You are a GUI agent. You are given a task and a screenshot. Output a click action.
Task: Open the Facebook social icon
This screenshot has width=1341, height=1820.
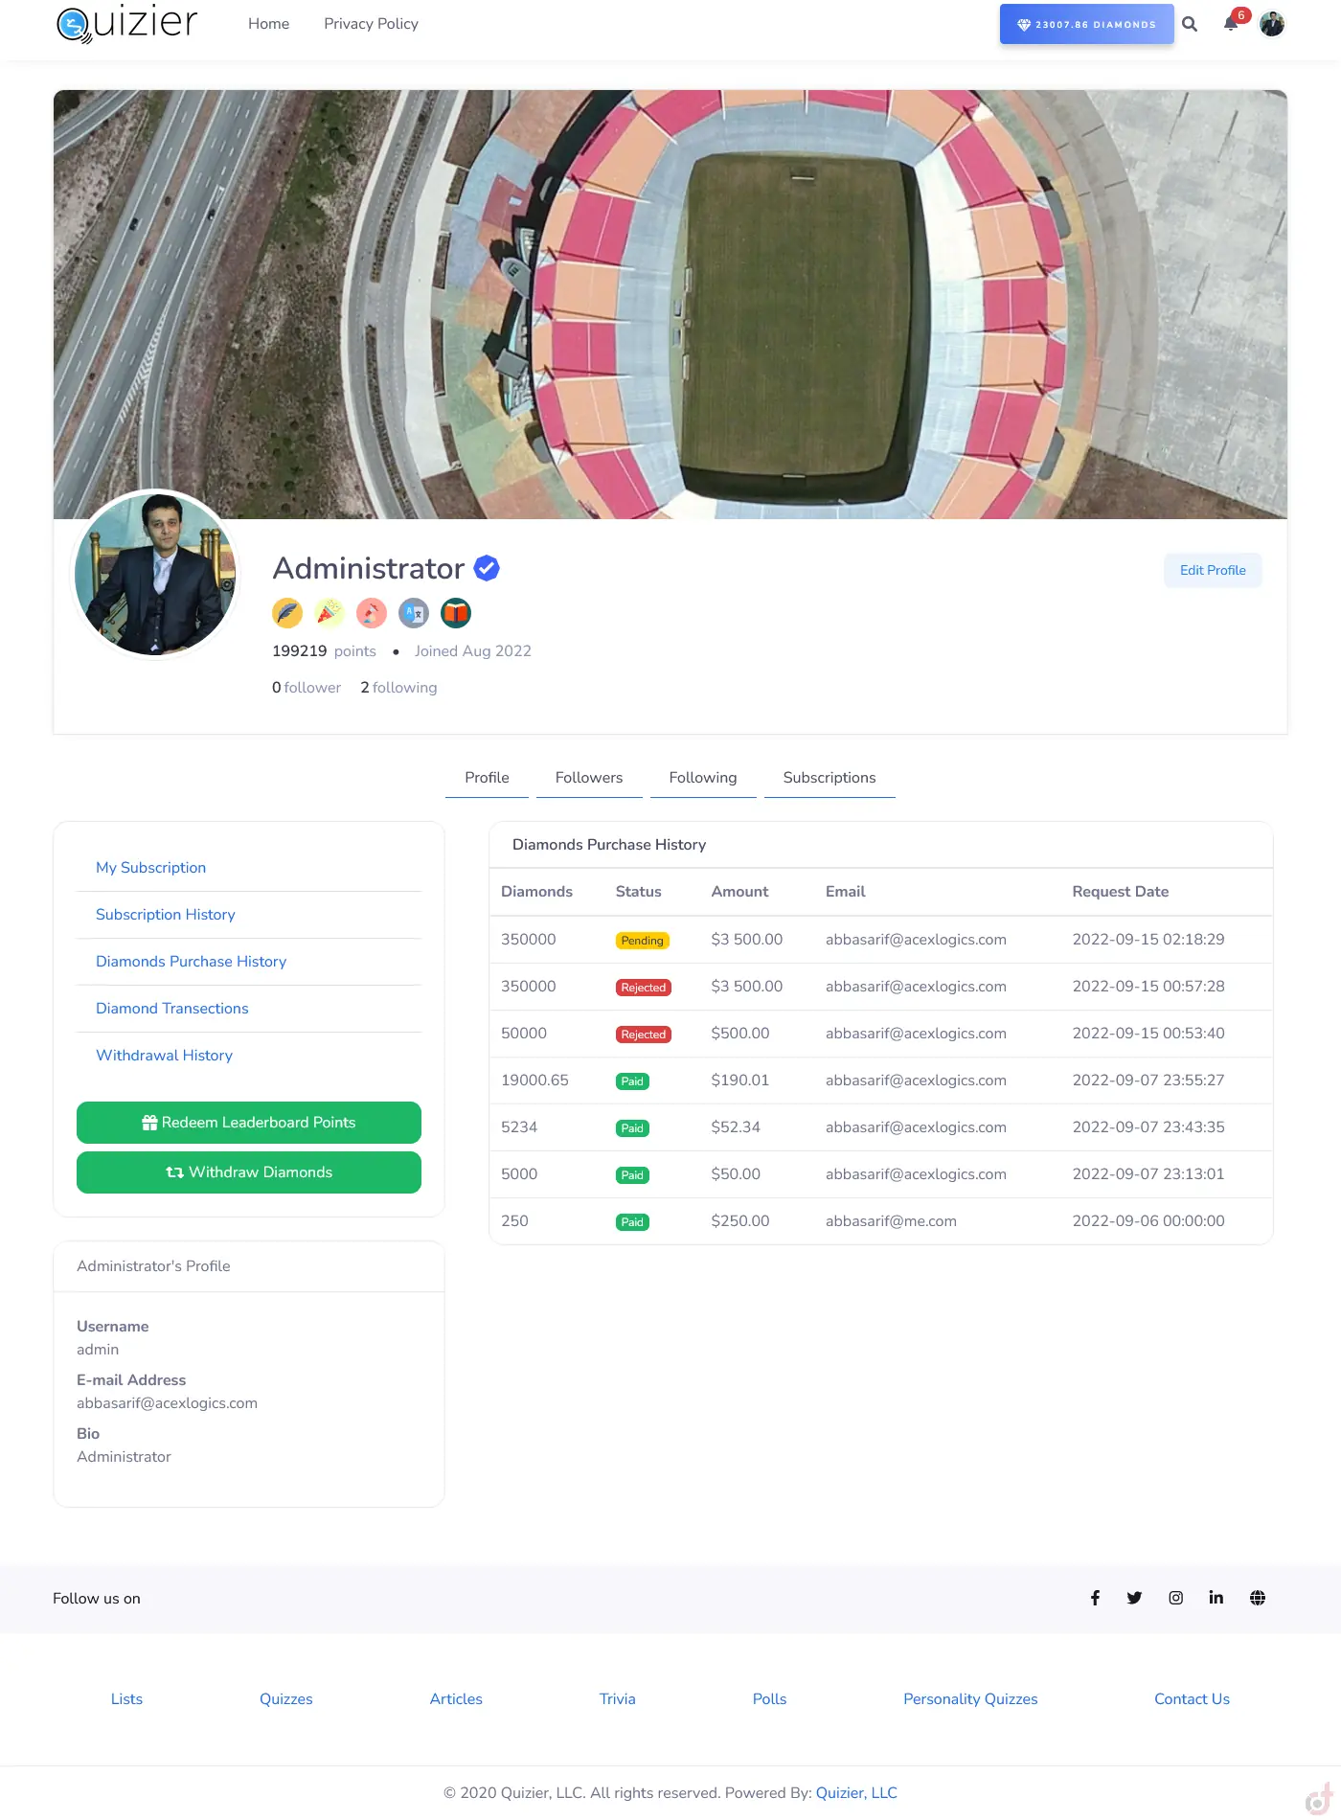click(x=1095, y=1598)
